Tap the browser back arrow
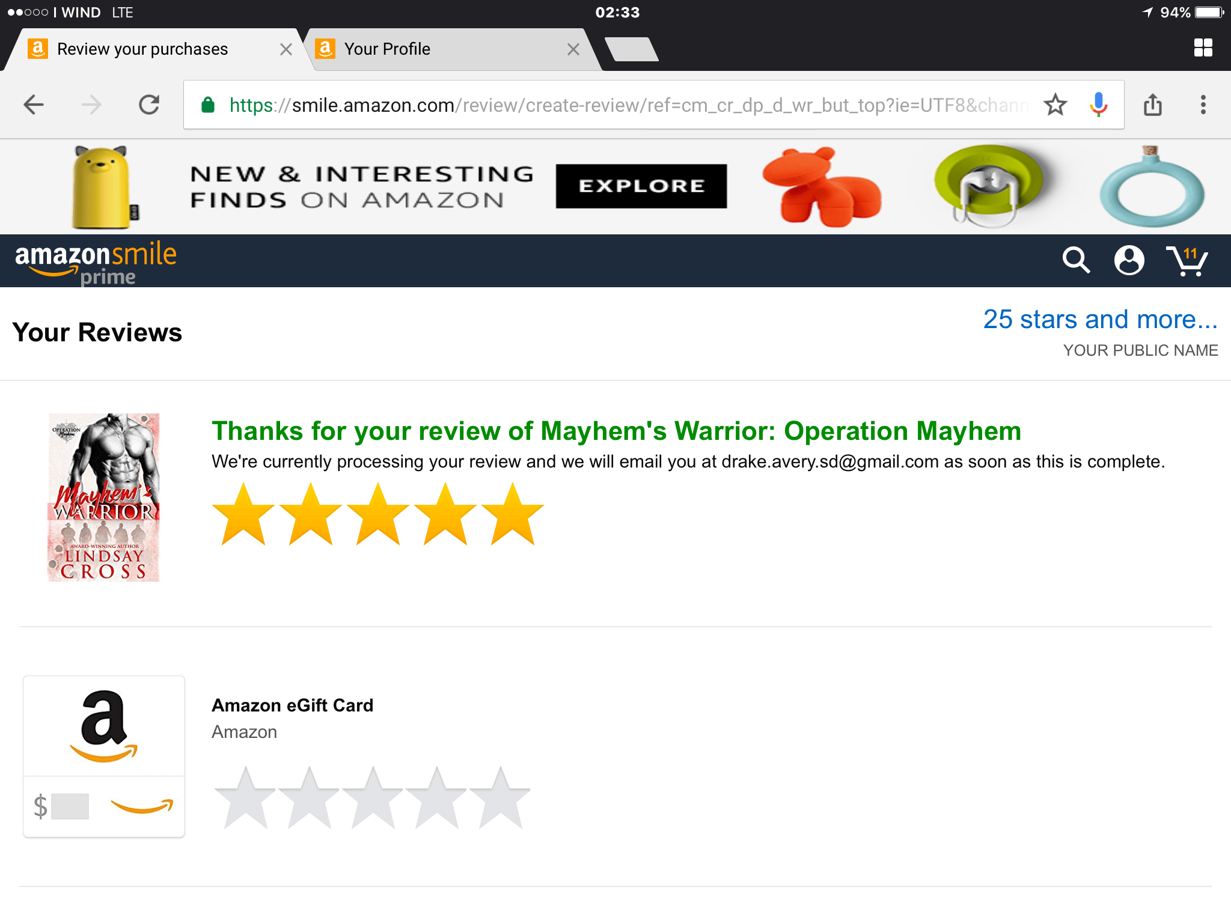The width and height of the screenshot is (1231, 923). click(x=34, y=105)
